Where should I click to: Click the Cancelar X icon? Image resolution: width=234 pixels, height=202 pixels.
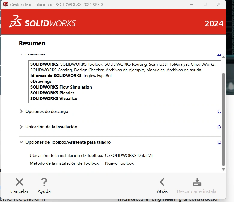(x=20, y=182)
